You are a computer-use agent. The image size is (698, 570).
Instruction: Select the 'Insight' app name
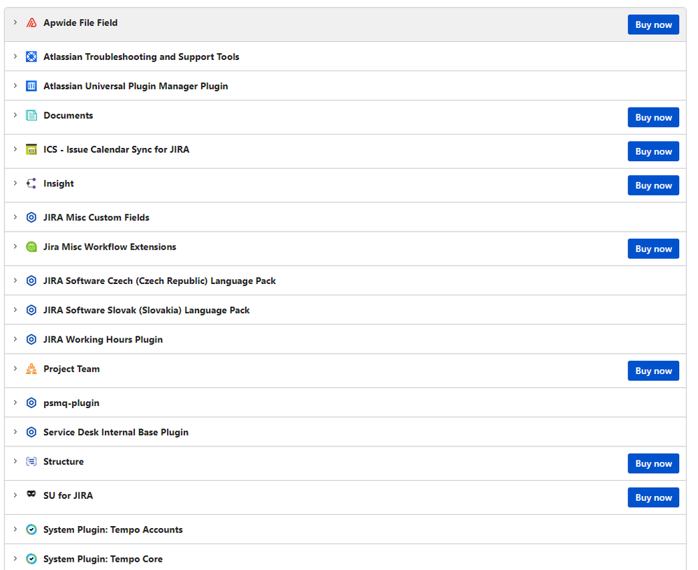tap(58, 183)
